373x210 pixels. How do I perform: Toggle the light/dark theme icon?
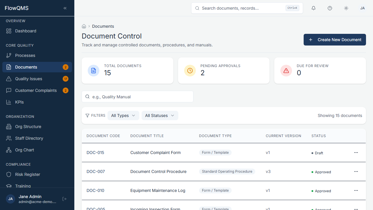pyautogui.click(x=346, y=8)
